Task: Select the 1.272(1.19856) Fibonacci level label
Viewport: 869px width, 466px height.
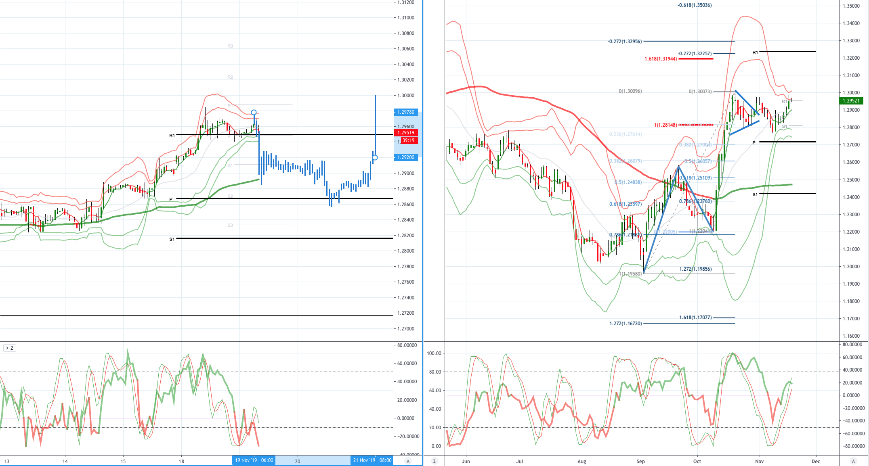Action: 695,269
